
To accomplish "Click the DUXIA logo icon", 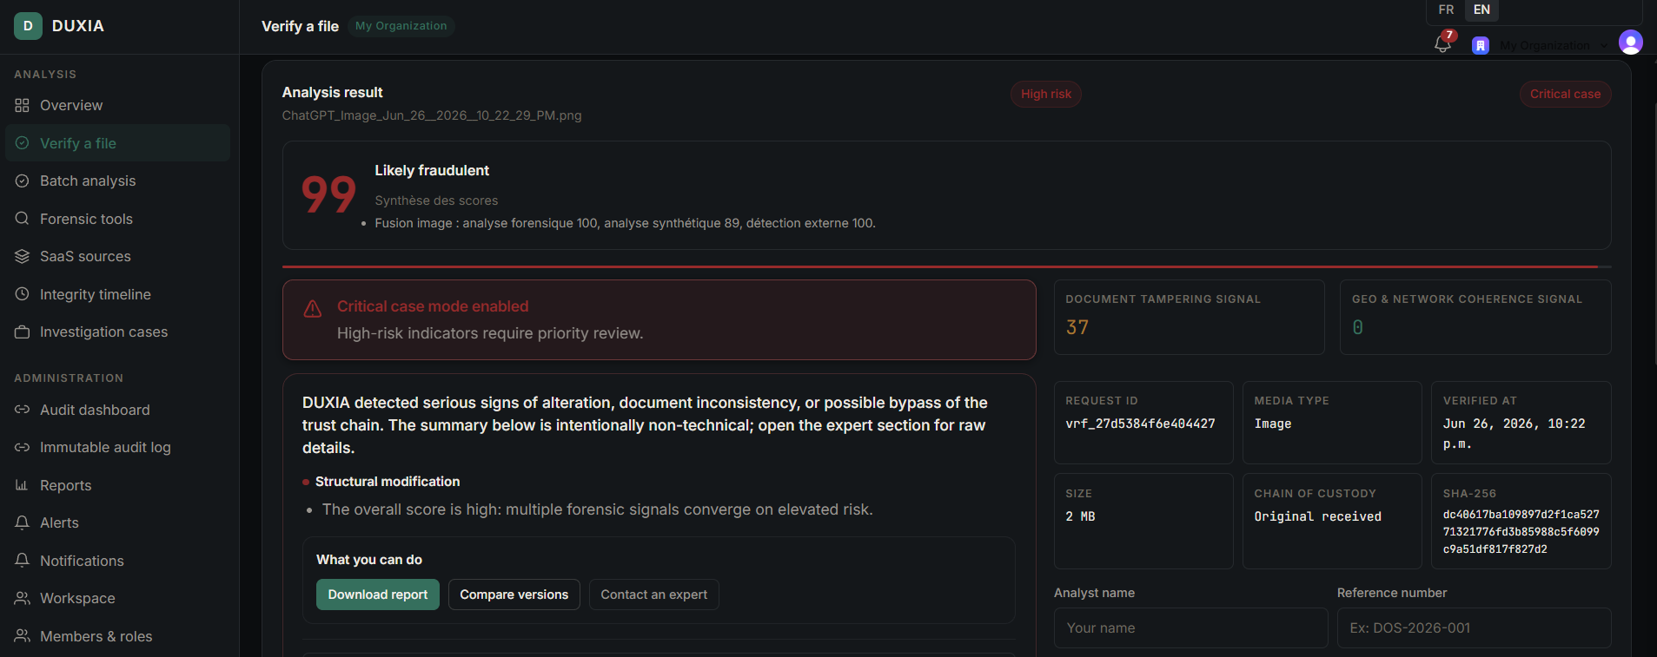I will 28,26.
